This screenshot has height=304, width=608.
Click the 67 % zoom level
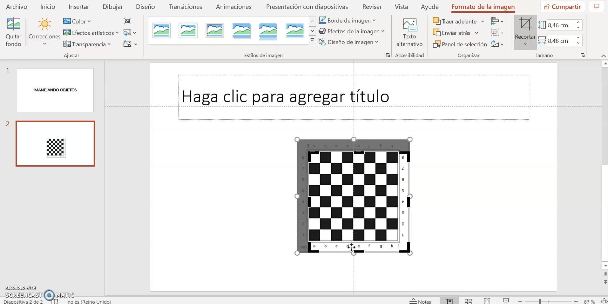(589, 302)
